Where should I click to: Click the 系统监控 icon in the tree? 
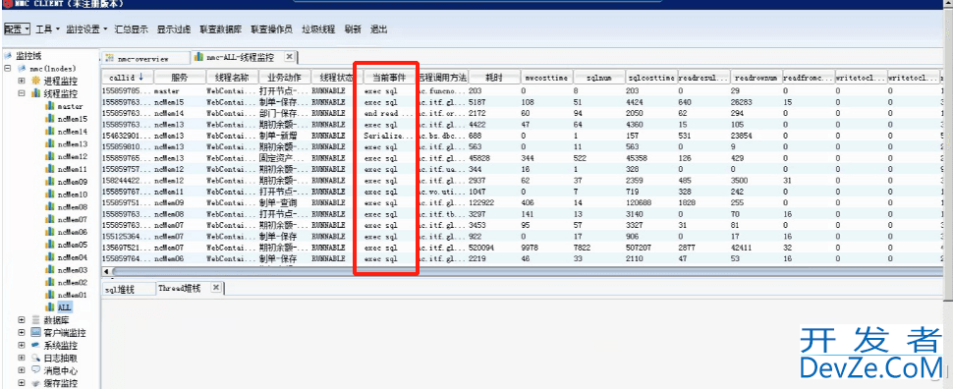(36, 345)
